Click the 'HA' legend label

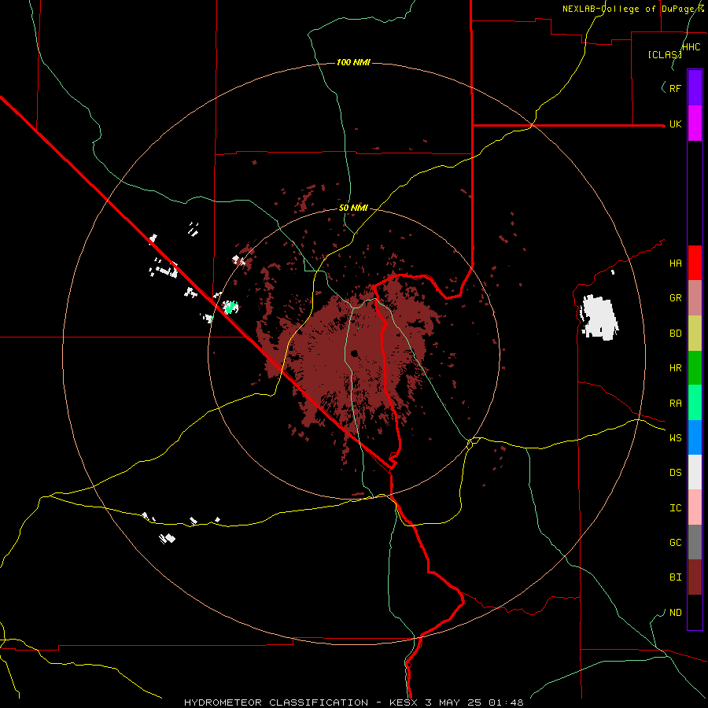(x=676, y=264)
